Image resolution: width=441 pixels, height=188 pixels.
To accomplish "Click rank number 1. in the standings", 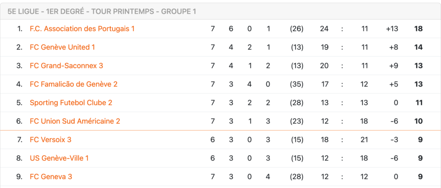I will coord(20,29).
